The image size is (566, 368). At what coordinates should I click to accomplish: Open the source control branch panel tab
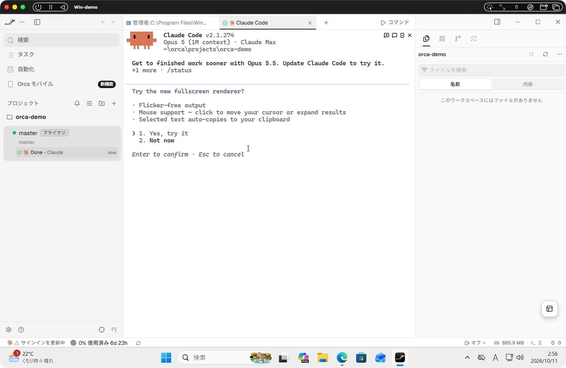tap(458, 39)
